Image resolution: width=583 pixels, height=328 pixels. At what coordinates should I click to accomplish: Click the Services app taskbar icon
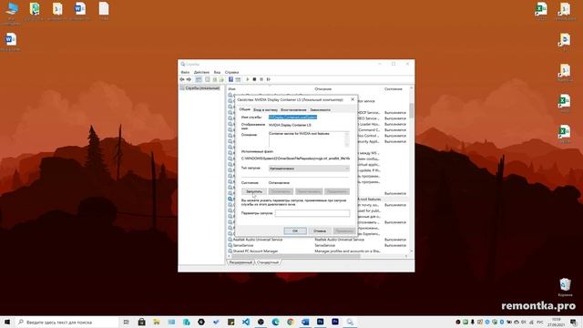[x=350, y=322]
